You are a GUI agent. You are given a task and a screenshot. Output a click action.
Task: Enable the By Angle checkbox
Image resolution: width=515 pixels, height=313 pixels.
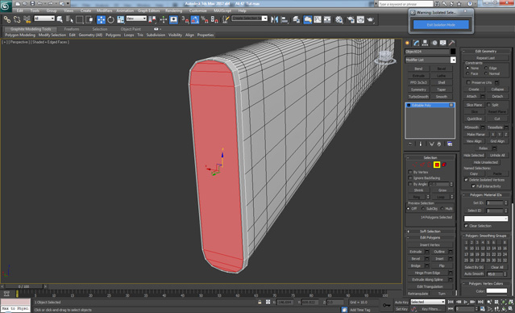(x=410, y=184)
